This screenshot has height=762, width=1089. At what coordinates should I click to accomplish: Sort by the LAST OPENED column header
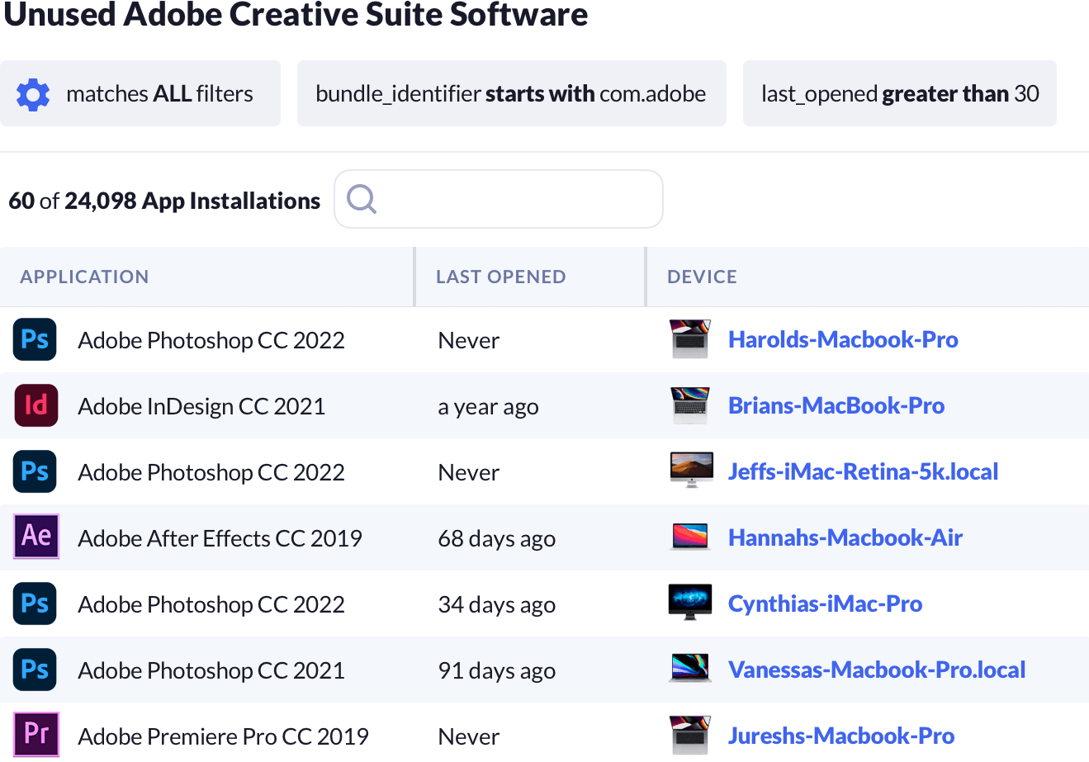click(x=500, y=277)
